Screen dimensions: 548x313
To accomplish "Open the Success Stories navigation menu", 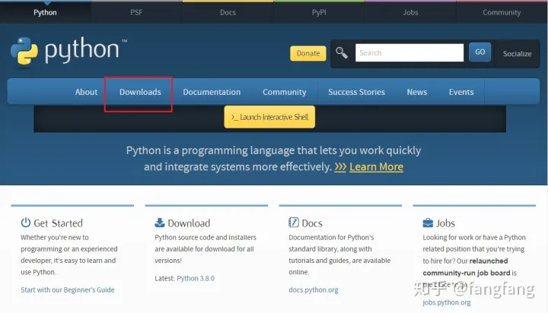I will pyautogui.click(x=356, y=92).
